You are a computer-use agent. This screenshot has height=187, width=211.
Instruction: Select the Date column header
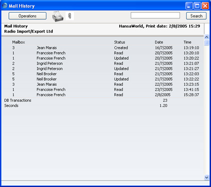click(159, 42)
